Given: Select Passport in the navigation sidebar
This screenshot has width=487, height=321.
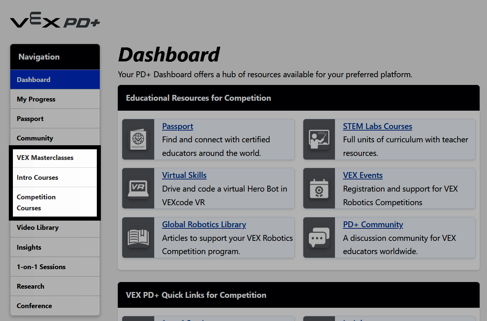Looking at the screenshot, I should point(55,118).
